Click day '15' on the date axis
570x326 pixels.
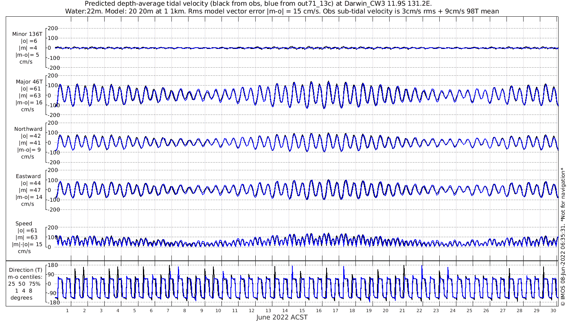pos(302,311)
